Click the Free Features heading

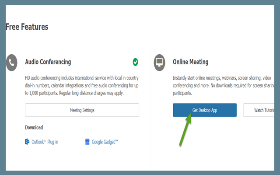(x=27, y=27)
